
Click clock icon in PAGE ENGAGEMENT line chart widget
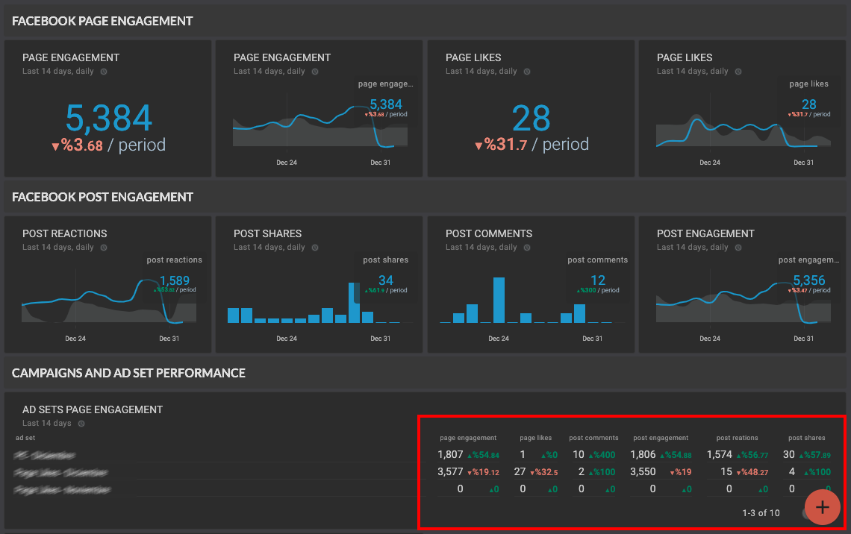[315, 72]
